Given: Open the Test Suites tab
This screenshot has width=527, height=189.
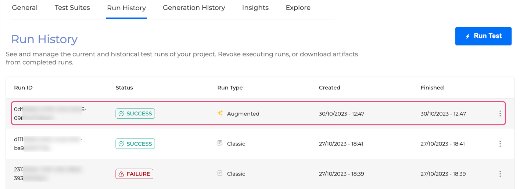Looking at the screenshot, I should pos(72,8).
